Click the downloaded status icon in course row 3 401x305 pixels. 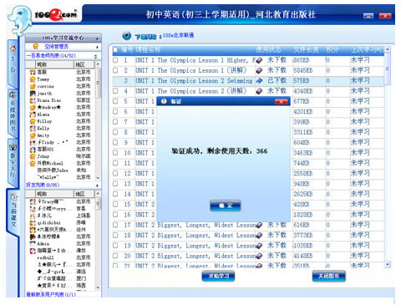[x=259, y=81]
